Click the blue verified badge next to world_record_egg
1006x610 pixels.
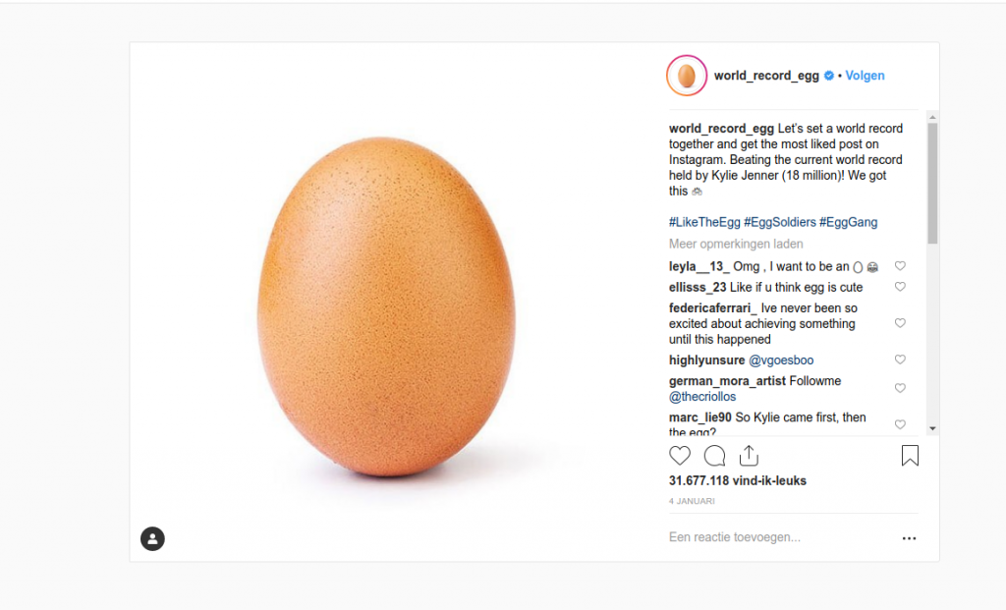tap(828, 75)
